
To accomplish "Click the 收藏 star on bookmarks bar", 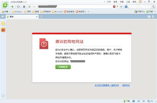I will pyautogui.click(x=5, y=12).
